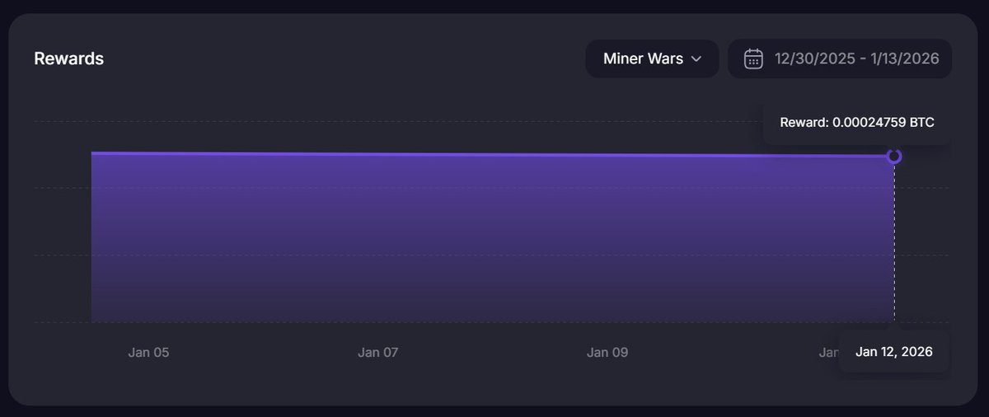
Task: Click the Jan 09 axis label
Action: point(607,352)
